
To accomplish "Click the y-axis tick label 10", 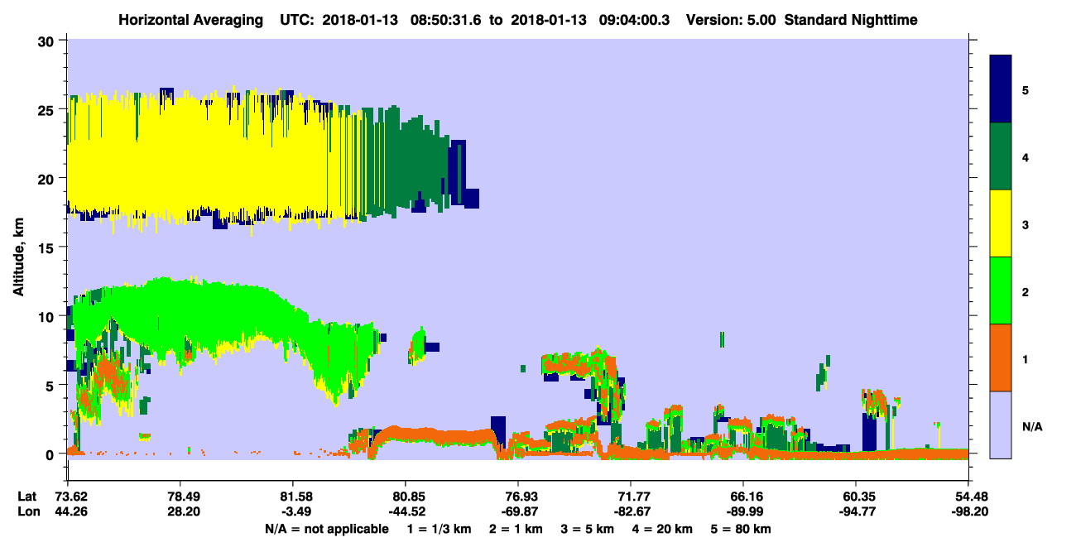I will (47, 316).
